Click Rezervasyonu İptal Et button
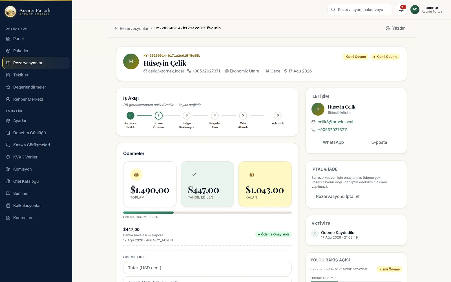The width and height of the screenshot is (451, 282). (x=338, y=197)
